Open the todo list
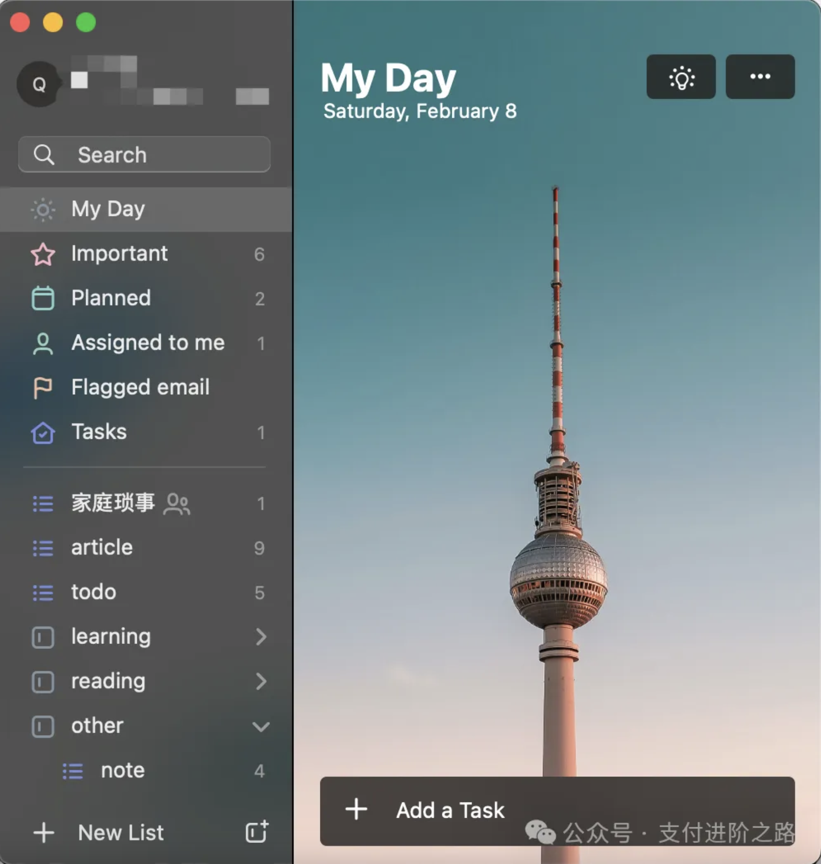Screen dimensions: 821x864 click(94, 592)
